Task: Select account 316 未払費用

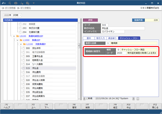Action: (49, 72)
